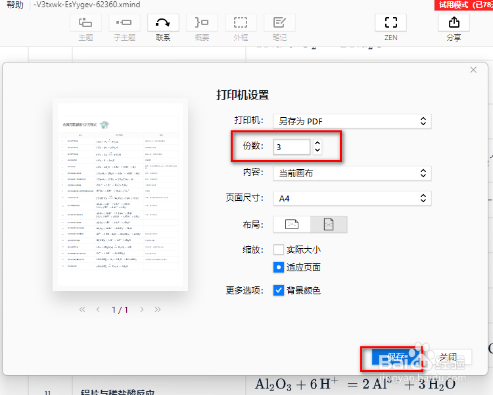
Task: Click the 外框 (Boundary) toolbar icon
Action: (x=241, y=22)
